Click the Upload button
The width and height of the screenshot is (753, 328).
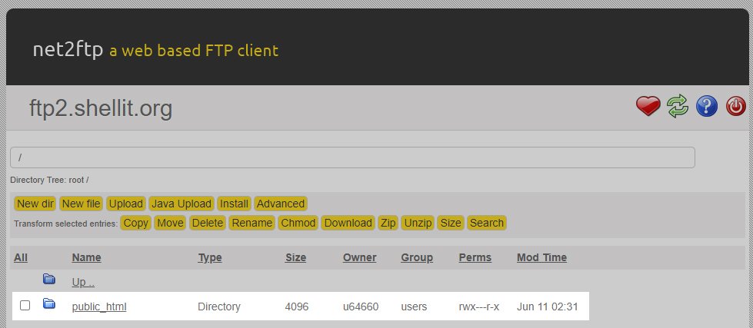click(x=126, y=204)
